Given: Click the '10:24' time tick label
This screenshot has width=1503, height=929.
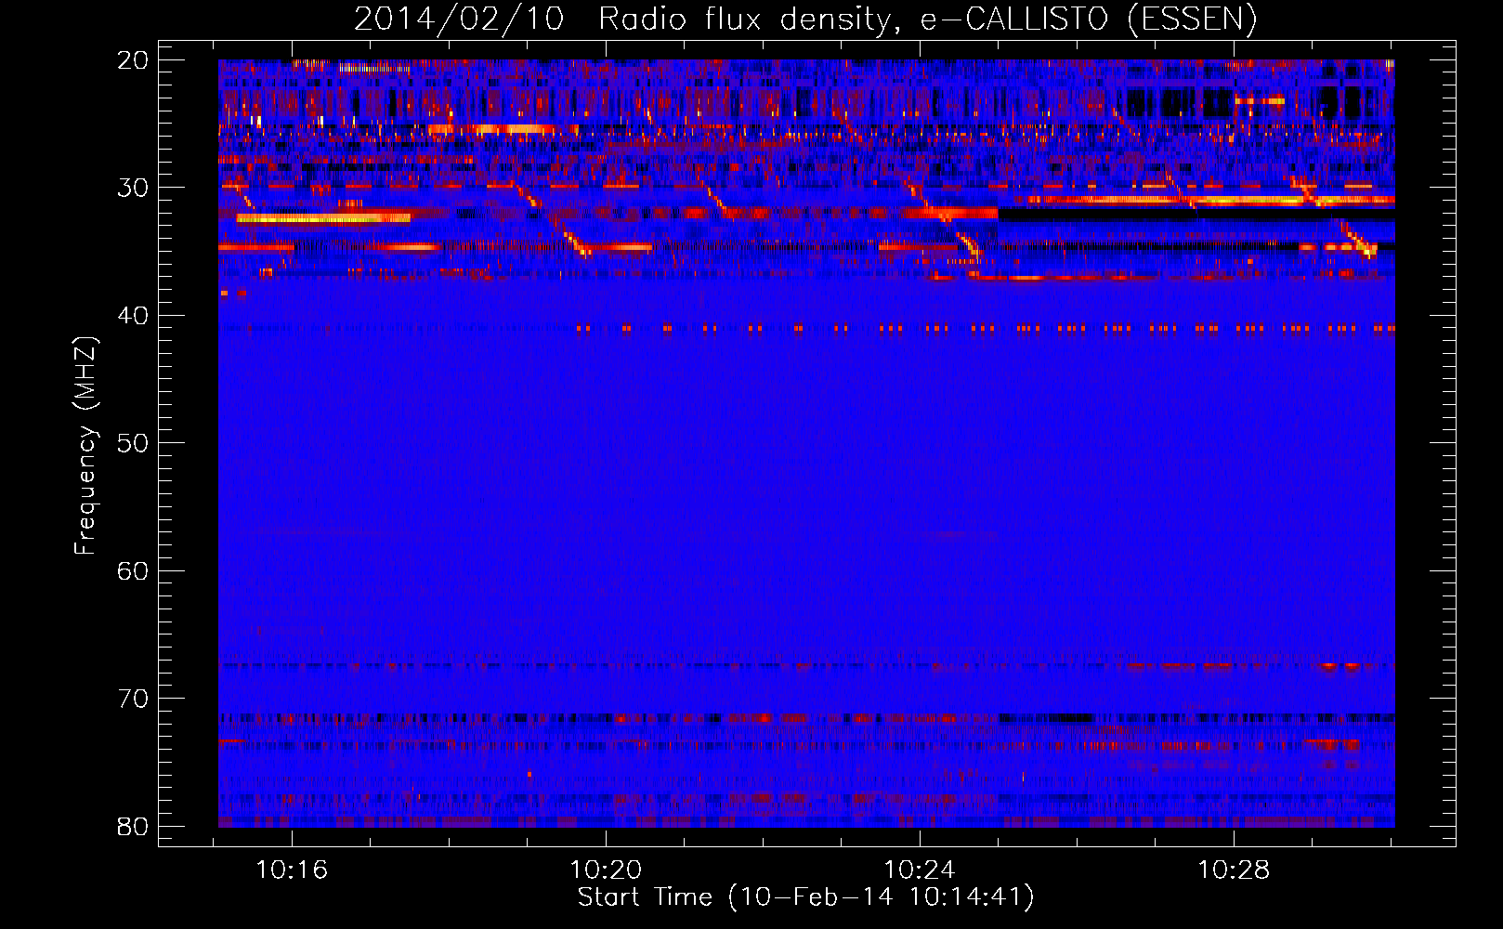Looking at the screenshot, I should (920, 870).
